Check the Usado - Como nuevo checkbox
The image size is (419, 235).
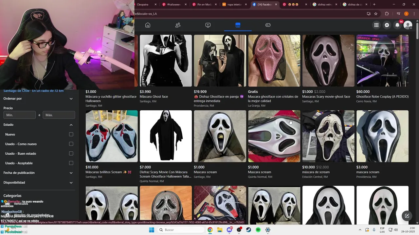71,144
